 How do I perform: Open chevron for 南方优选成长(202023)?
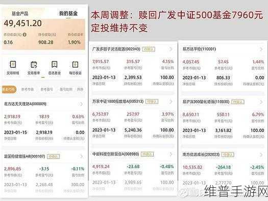[261, 155]
